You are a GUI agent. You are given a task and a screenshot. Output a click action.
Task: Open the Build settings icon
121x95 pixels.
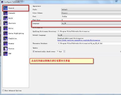click(x=6, y=18)
